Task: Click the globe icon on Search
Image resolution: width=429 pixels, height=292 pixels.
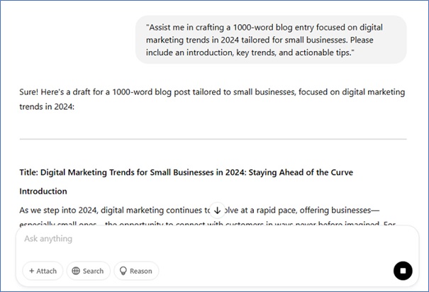Action: pyautogui.click(x=75, y=271)
